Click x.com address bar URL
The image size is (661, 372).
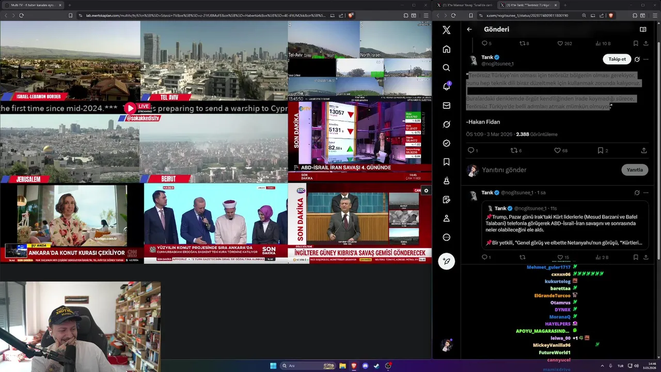[527, 16]
